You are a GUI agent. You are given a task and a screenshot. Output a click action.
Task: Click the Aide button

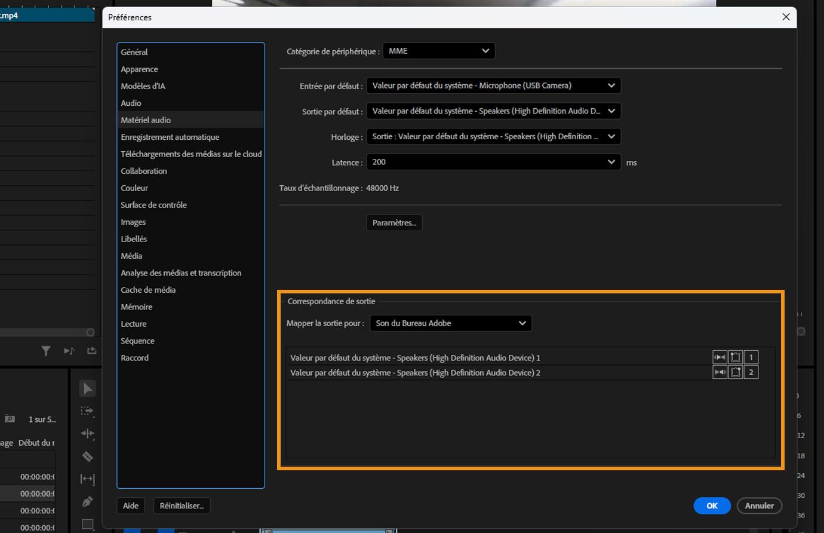coord(131,506)
